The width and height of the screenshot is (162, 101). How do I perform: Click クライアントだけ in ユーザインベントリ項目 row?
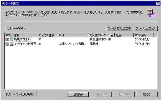(x=142, y=44)
